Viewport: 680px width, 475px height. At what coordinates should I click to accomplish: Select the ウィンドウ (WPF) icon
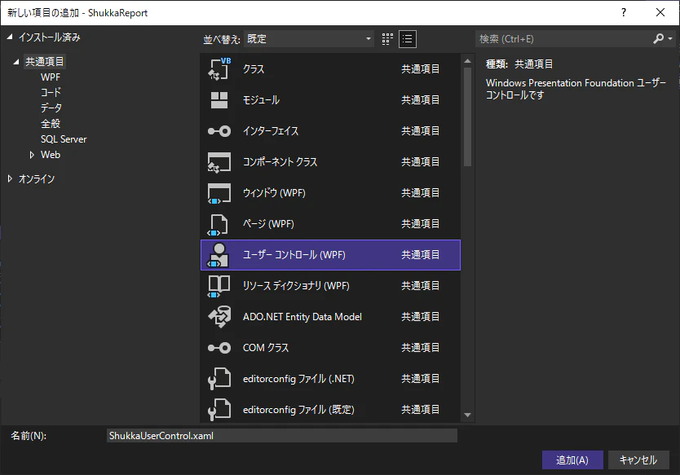click(x=219, y=193)
